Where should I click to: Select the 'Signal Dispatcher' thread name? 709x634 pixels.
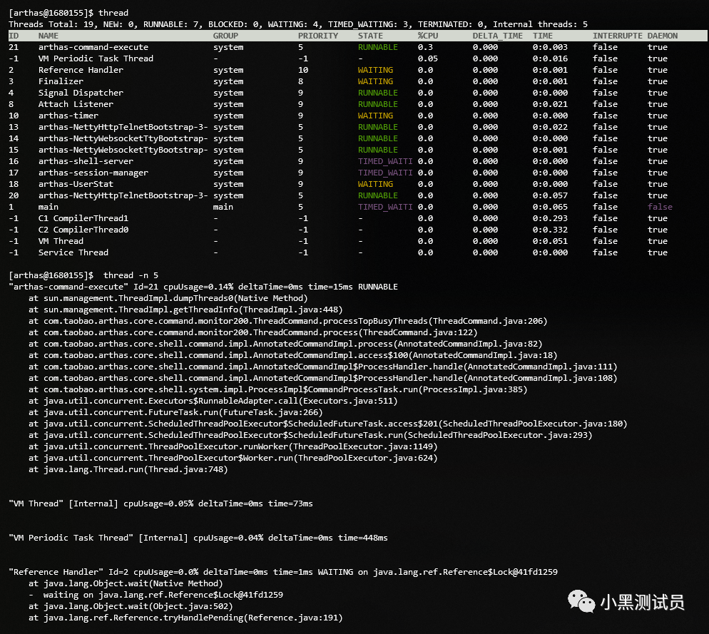point(81,93)
